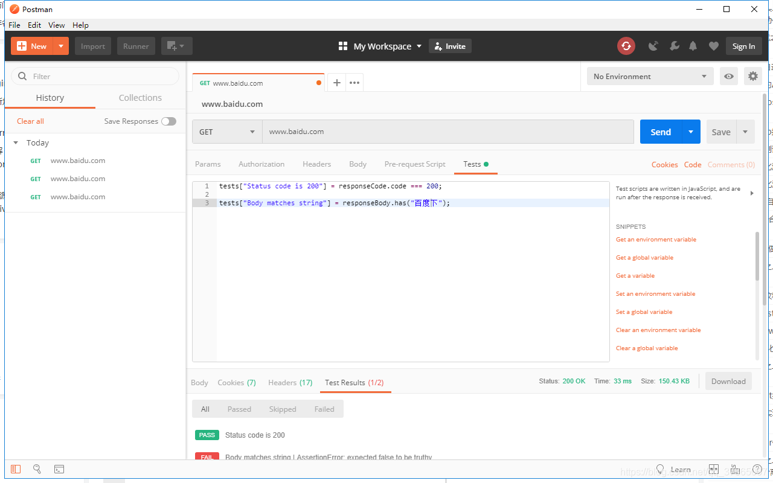Click the sidebar Filter search field
Viewport: 773px width, 483px height.
(95, 76)
